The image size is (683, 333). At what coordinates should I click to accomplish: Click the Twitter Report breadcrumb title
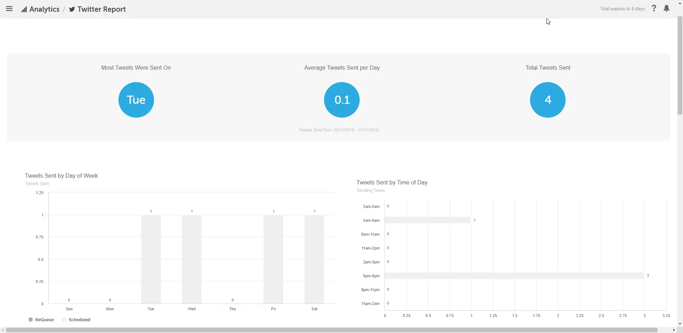coord(101,9)
